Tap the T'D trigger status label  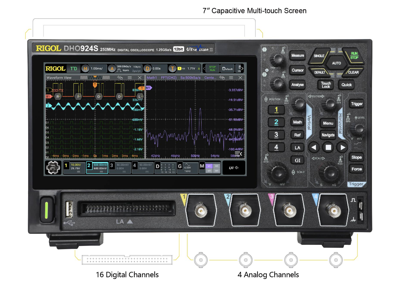tap(74, 69)
